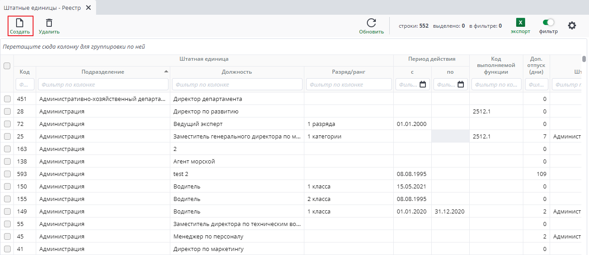Click the Разряд/ранг column header
The height and width of the screenshot is (255, 589).
(349, 72)
